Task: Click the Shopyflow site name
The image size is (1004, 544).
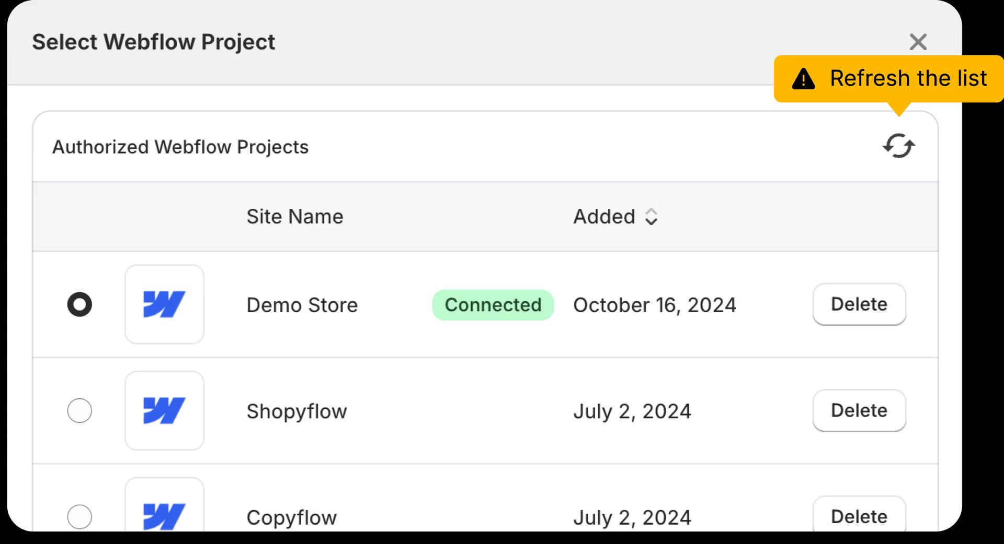Action: 296,411
